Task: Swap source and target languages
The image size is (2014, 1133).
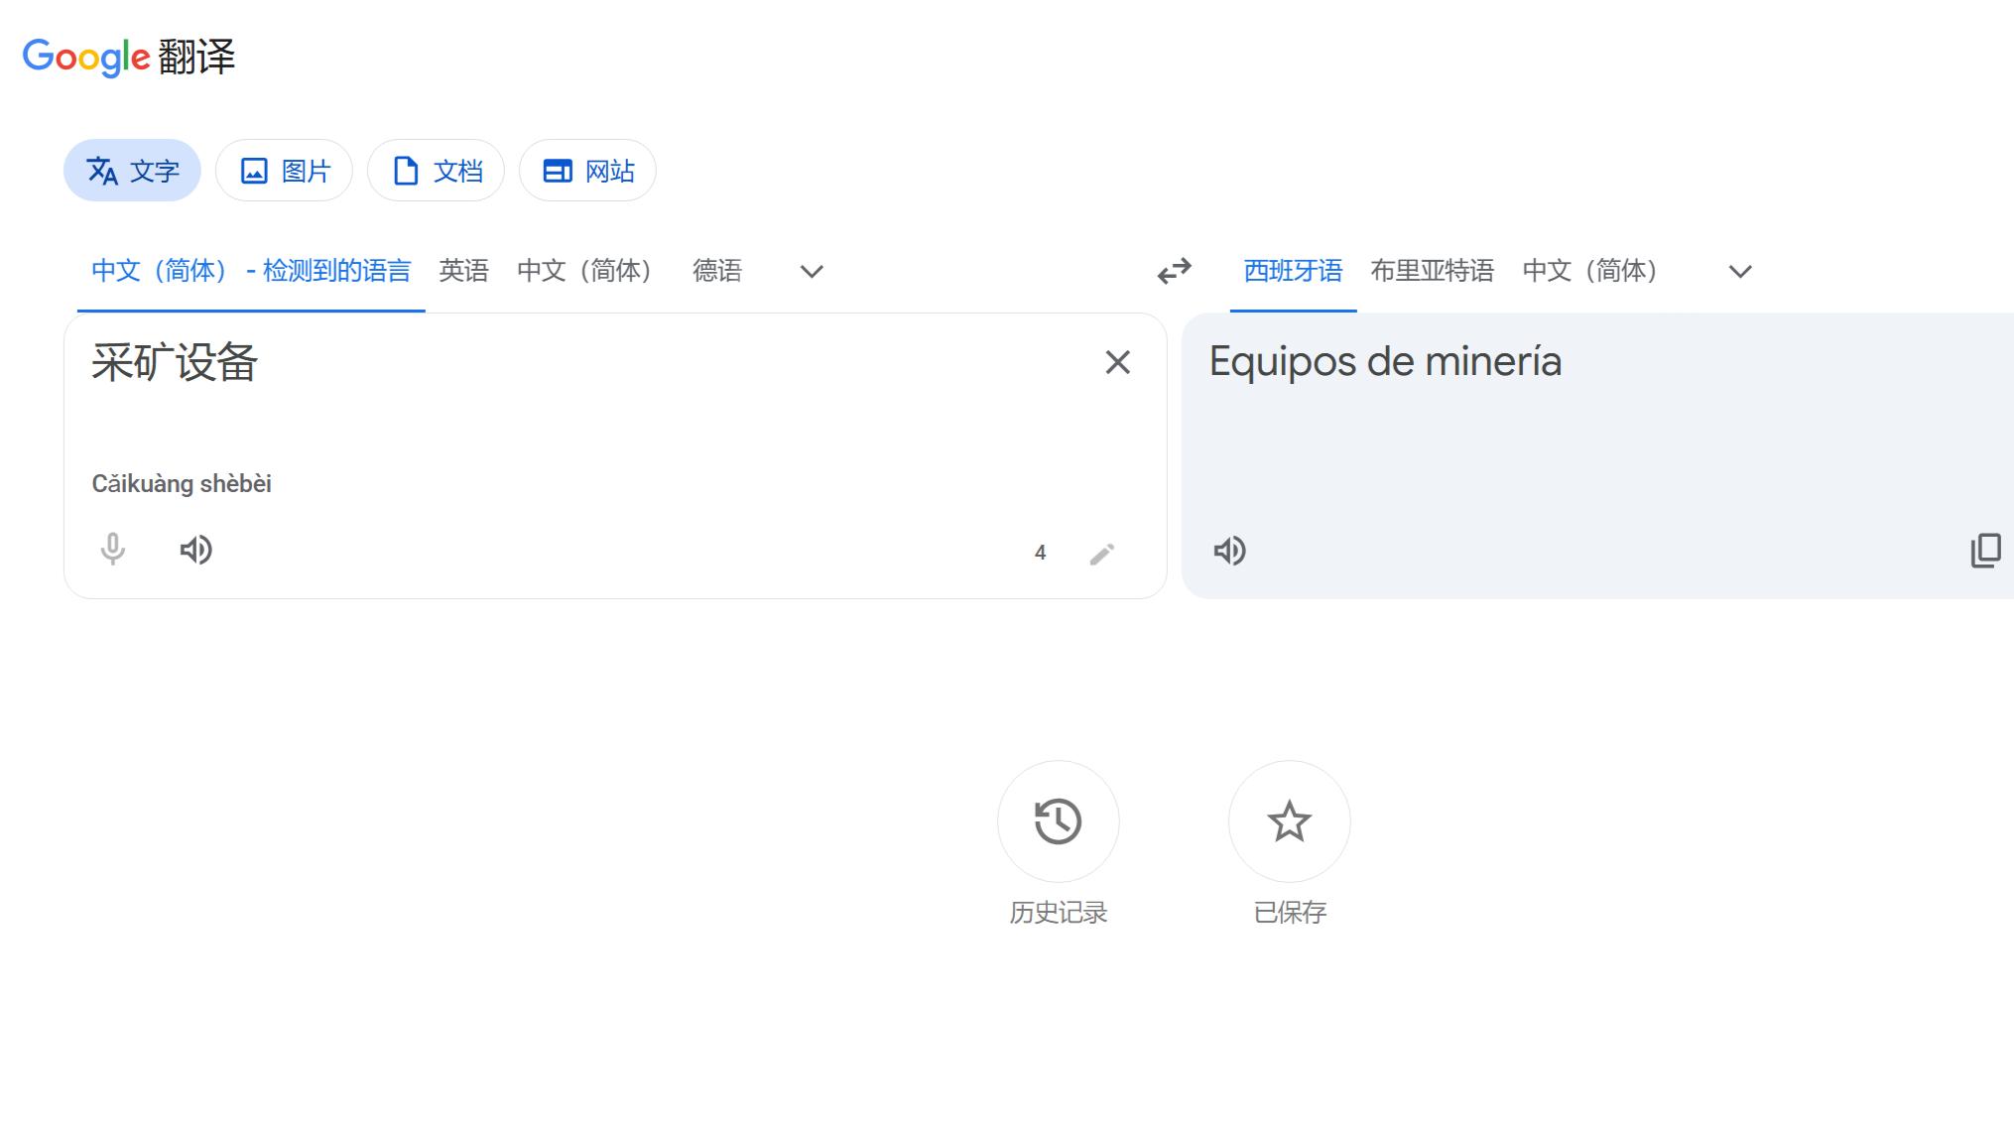Action: [1175, 271]
